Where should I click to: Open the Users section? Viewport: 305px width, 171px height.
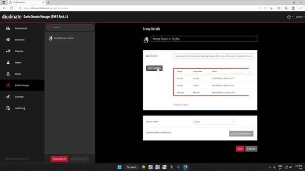(22, 62)
